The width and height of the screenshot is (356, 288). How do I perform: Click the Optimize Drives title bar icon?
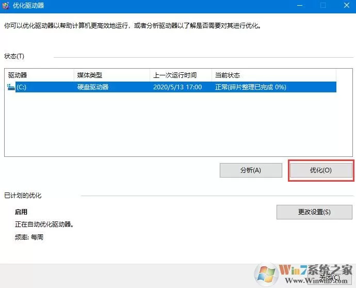click(x=6, y=6)
